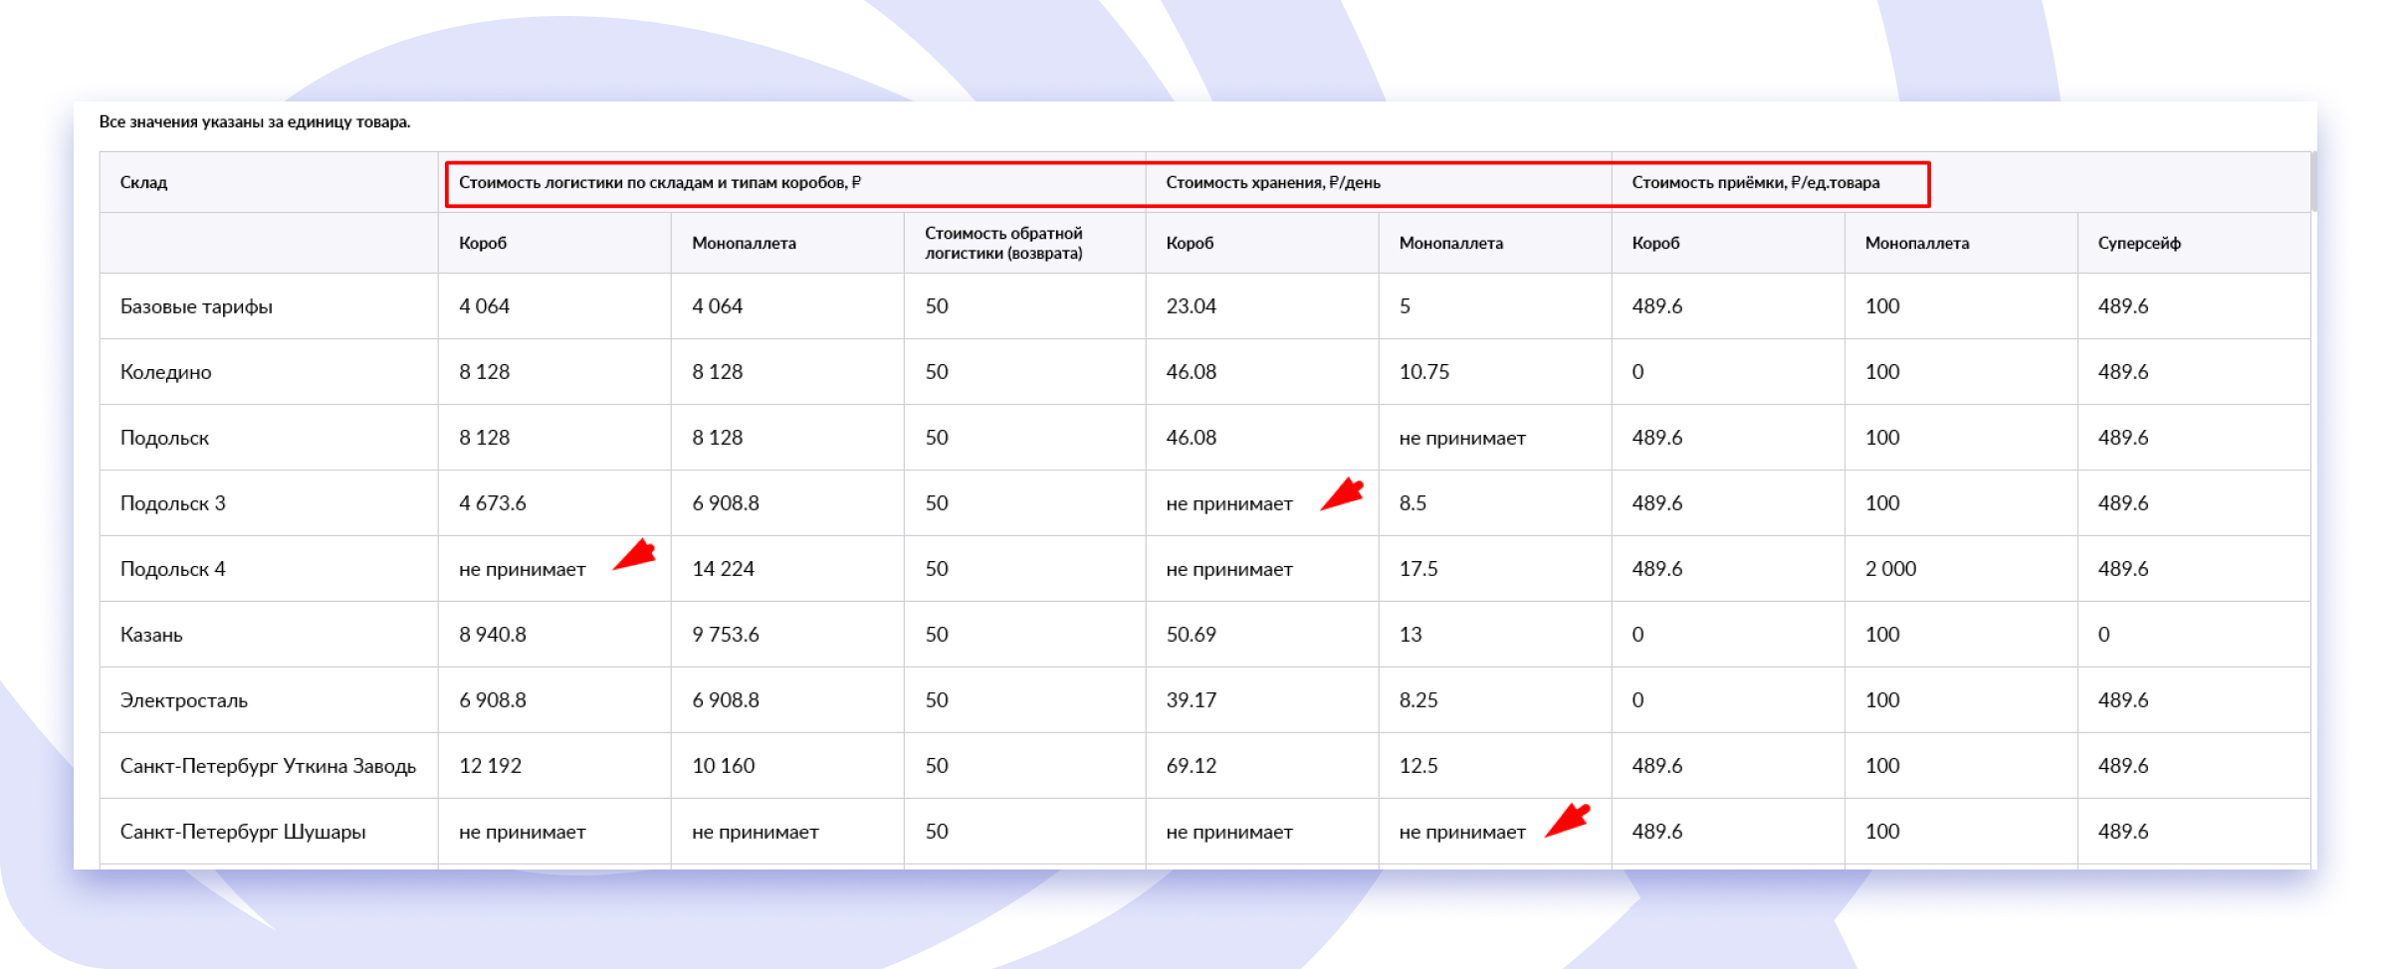
Task: Click the Коледино warehouse name
Action: [x=165, y=372]
